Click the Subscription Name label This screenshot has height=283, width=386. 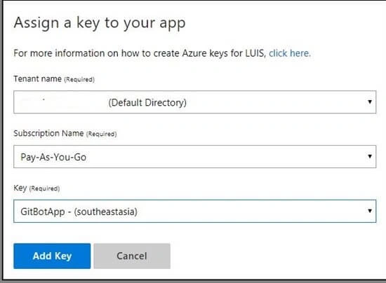[48, 133]
